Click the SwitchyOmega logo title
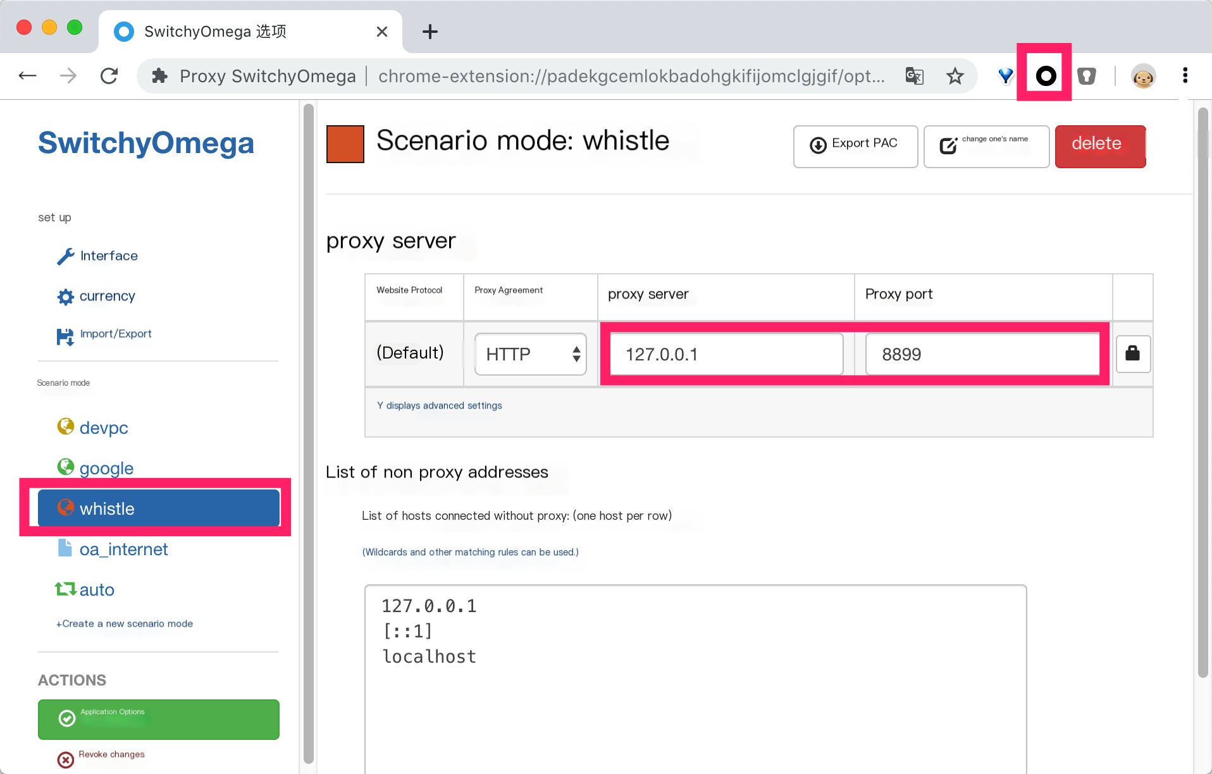This screenshot has height=774, width=1212. pyautogui.click(x=146, y=143)
